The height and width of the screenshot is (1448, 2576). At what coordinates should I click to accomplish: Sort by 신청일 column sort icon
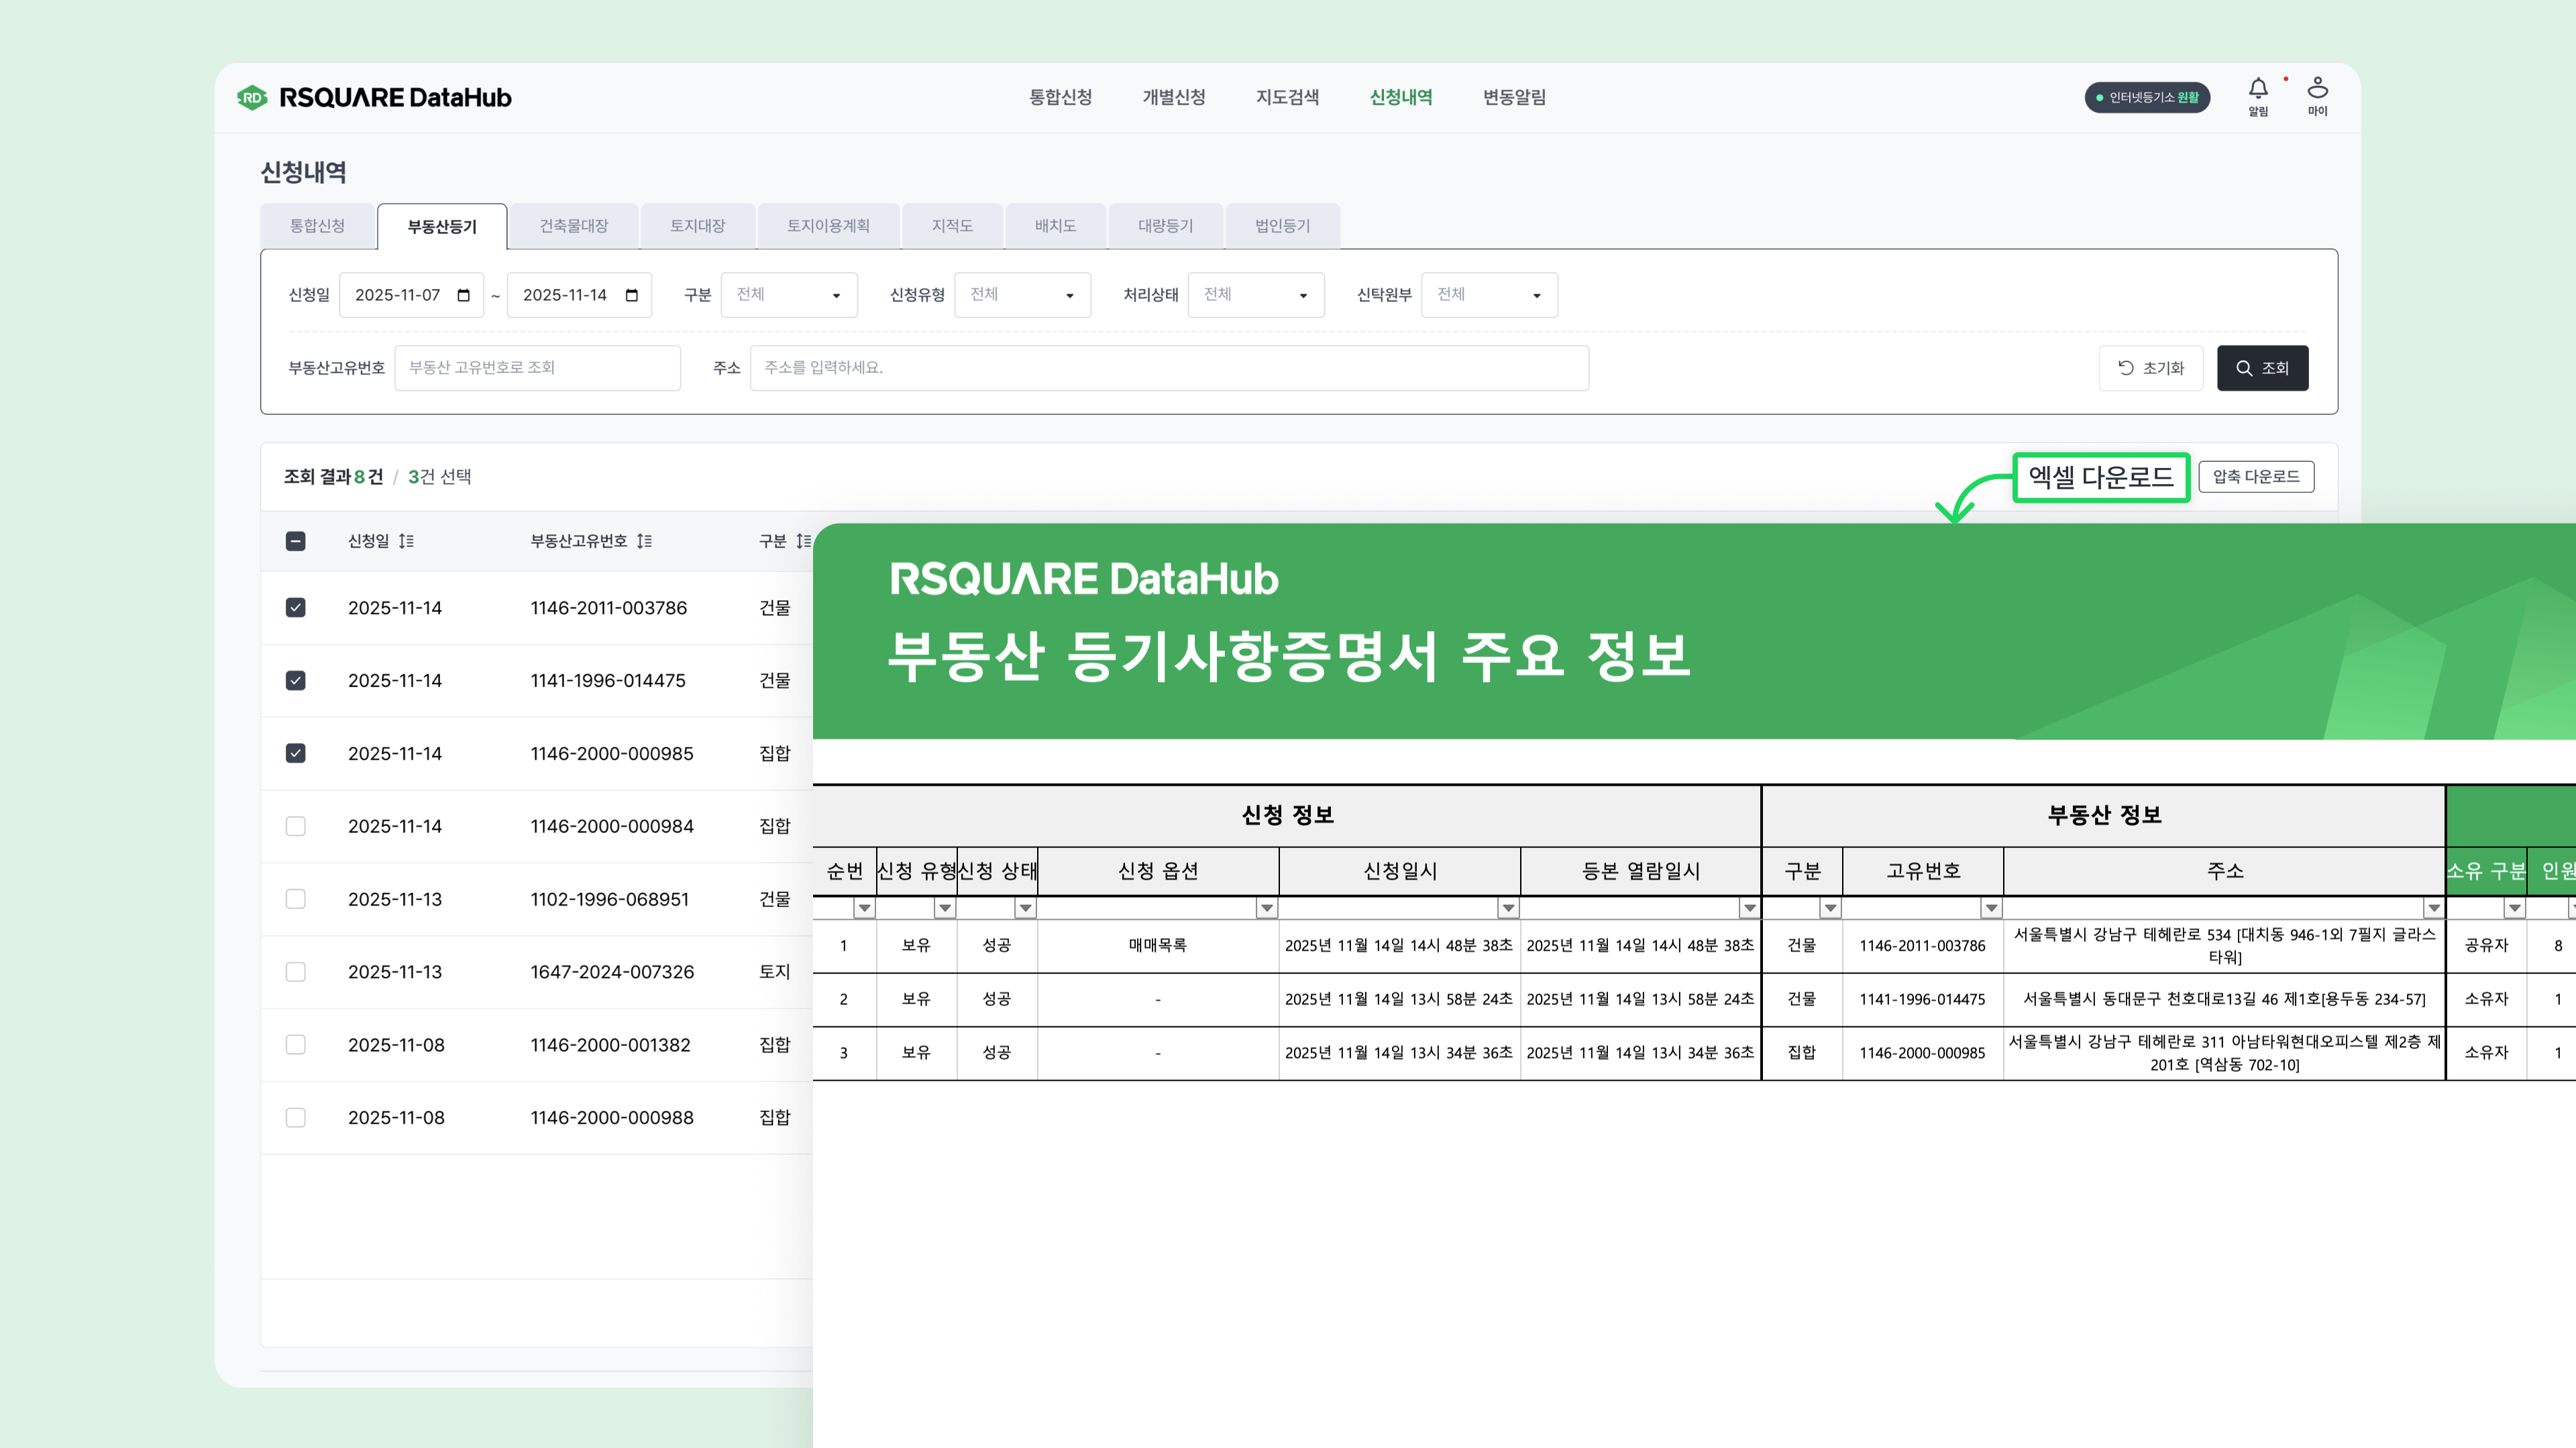pyautogui.click(x=406, y=542)
